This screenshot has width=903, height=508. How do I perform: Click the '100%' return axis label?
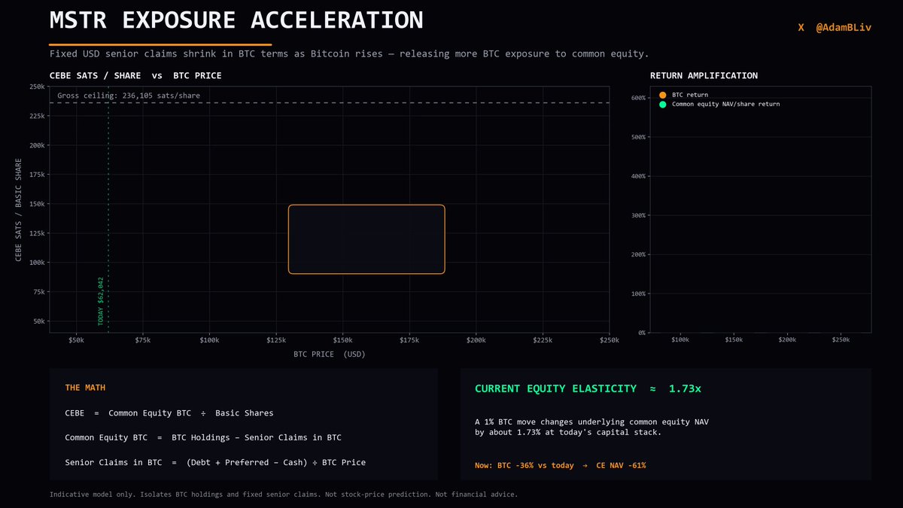tap(640, 294)
